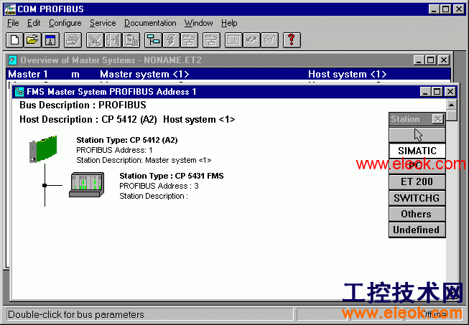Click the CP 5431 FMS rack icon
This screenshot has width=469, height=325.
pos(87,184)
